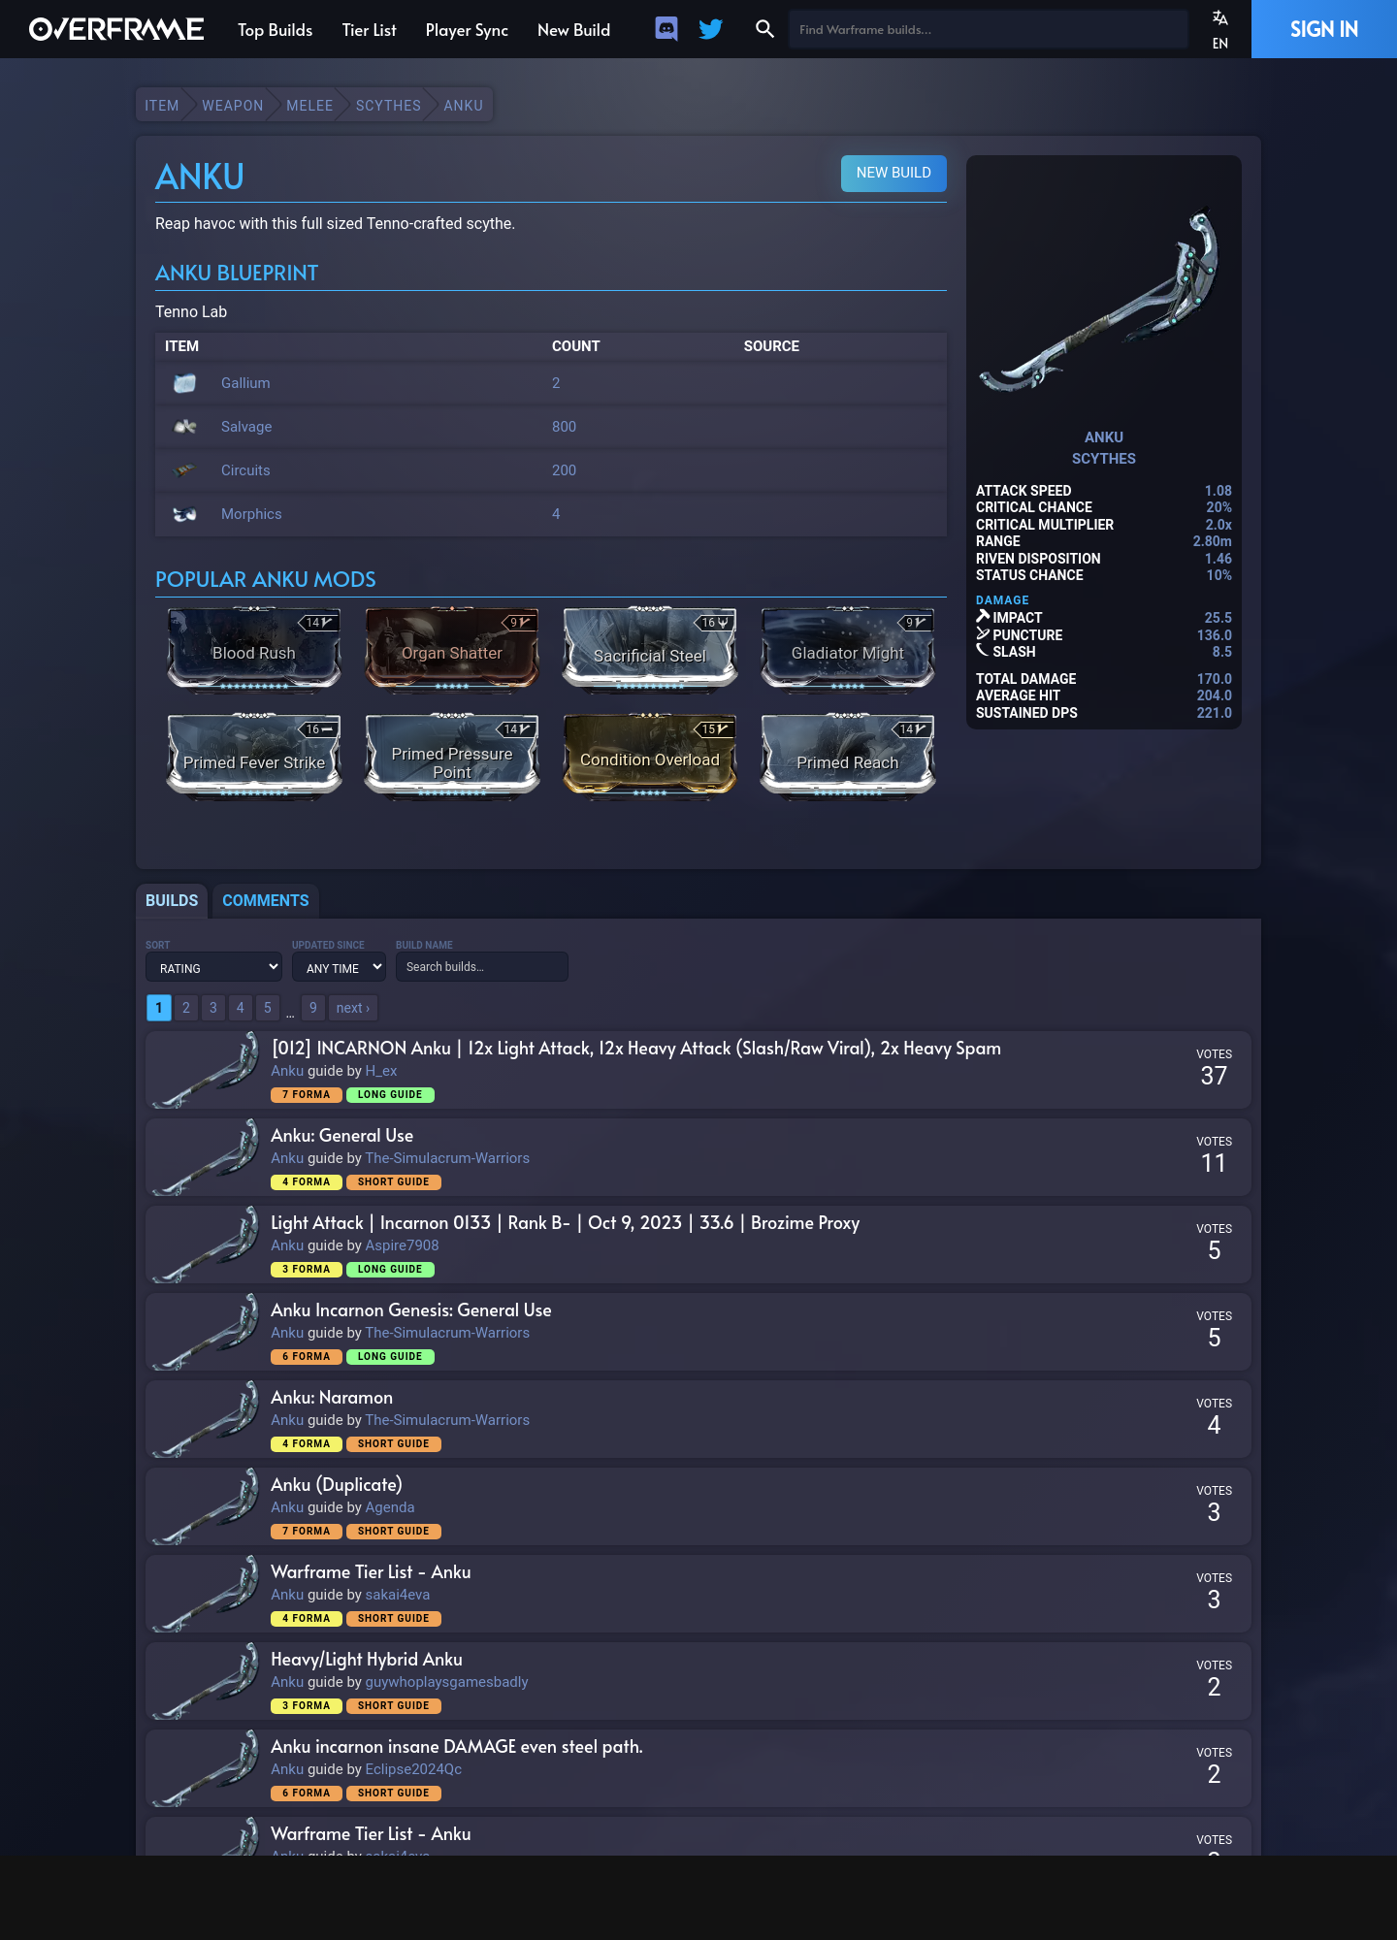Click the EN language label
This screenshot has height=1940, width=1397.
click(1220, 44)
